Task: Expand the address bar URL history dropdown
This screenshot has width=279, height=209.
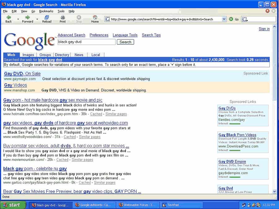Action: 224,19
